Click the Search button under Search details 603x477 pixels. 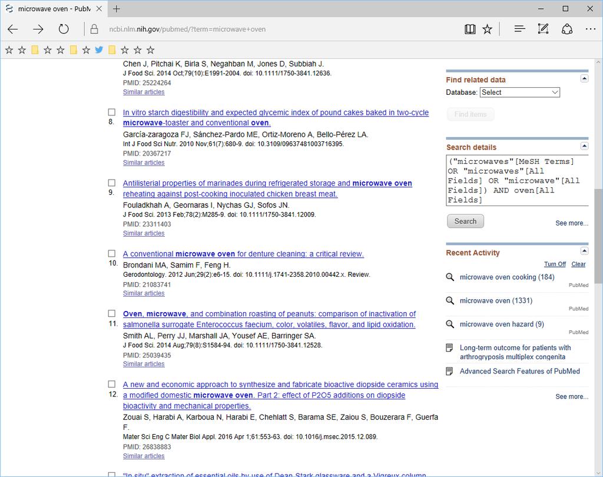[465, 221]
